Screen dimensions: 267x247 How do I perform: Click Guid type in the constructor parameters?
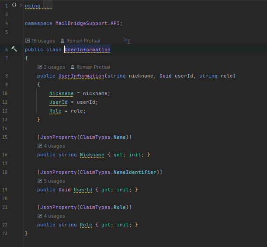tap(166, 76)
